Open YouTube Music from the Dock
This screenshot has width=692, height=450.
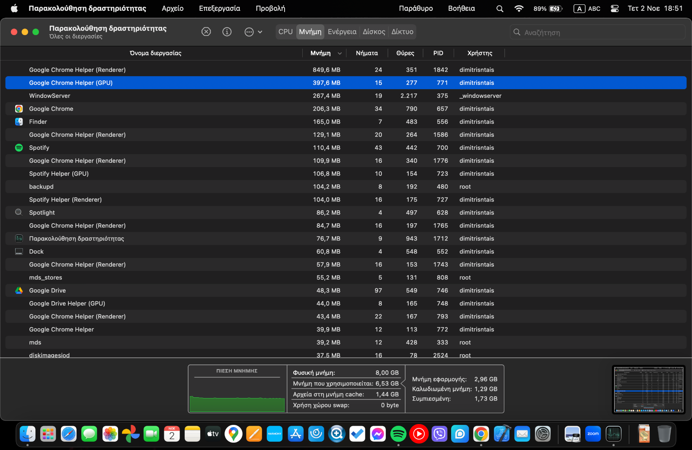(419, 434)
